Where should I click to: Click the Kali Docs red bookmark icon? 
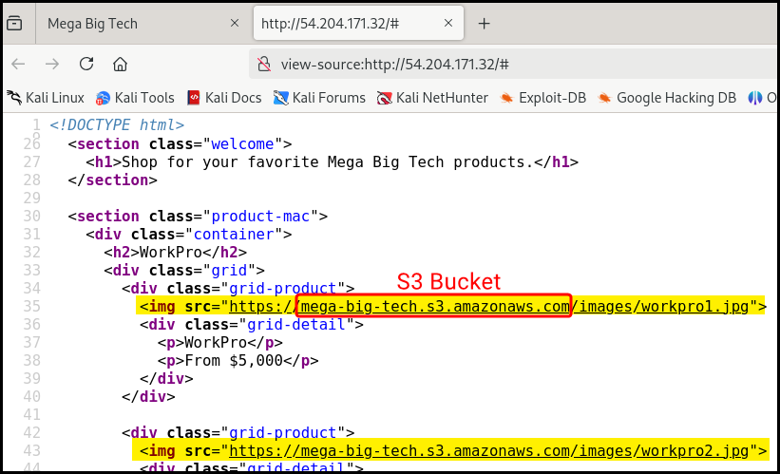[x=194, y=98]
